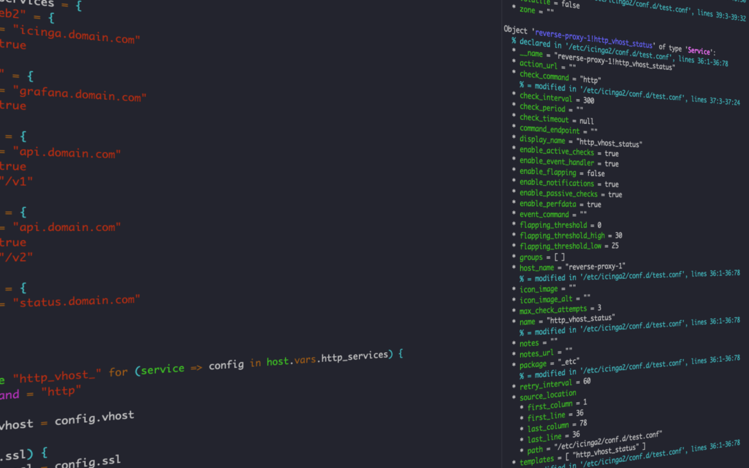Select the config.vhost expression

[x=94, y=418]
